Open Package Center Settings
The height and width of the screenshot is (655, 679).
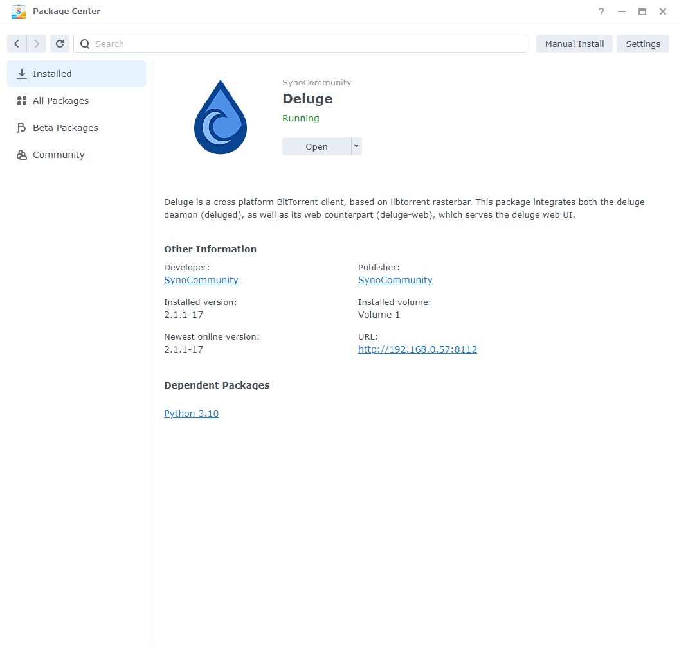642,44
